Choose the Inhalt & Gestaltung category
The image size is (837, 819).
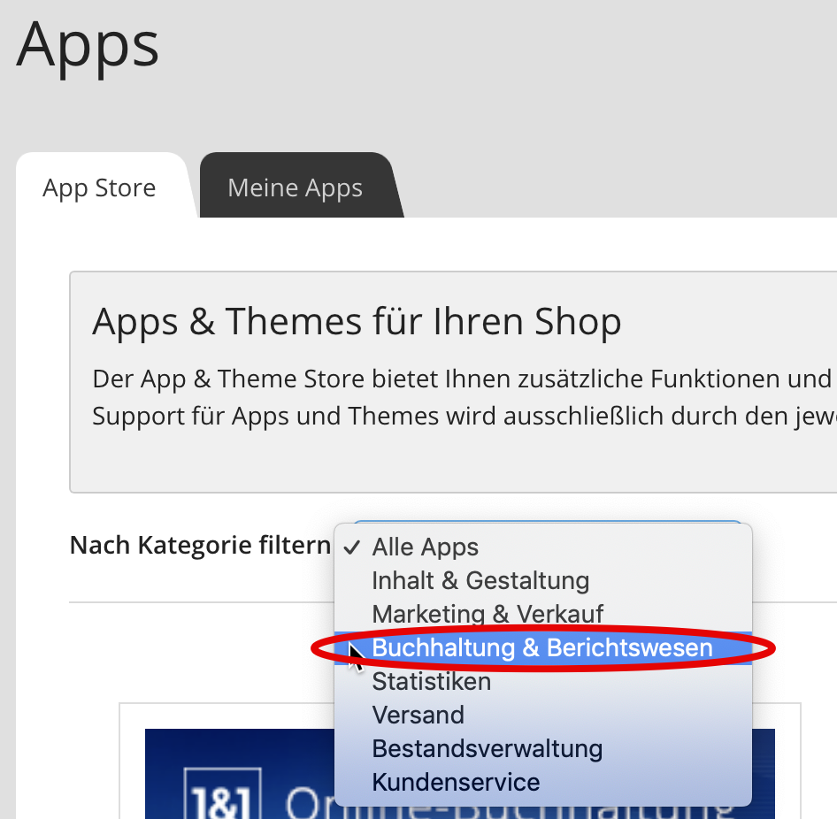543,580
